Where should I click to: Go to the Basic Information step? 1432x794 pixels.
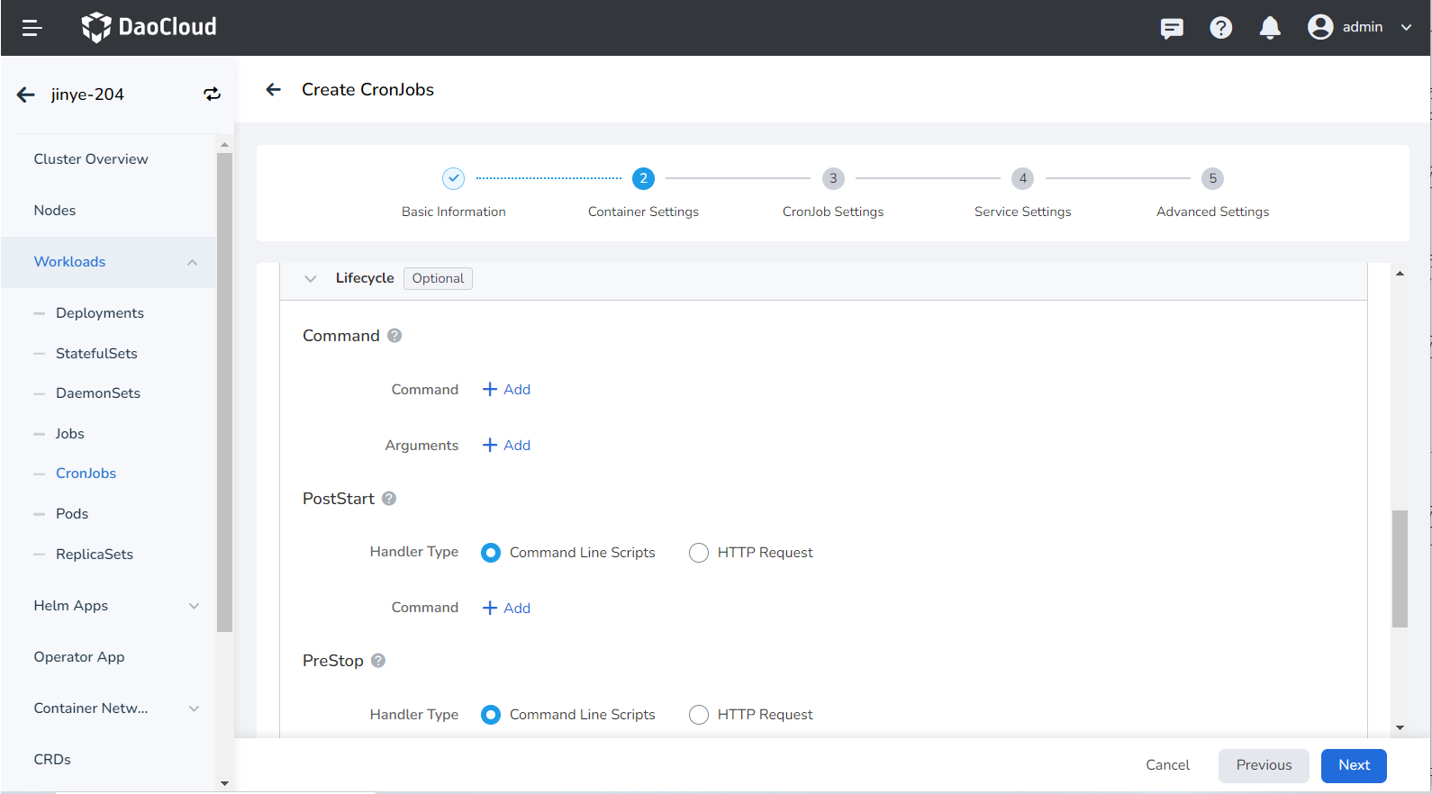[x=454, y=179]
